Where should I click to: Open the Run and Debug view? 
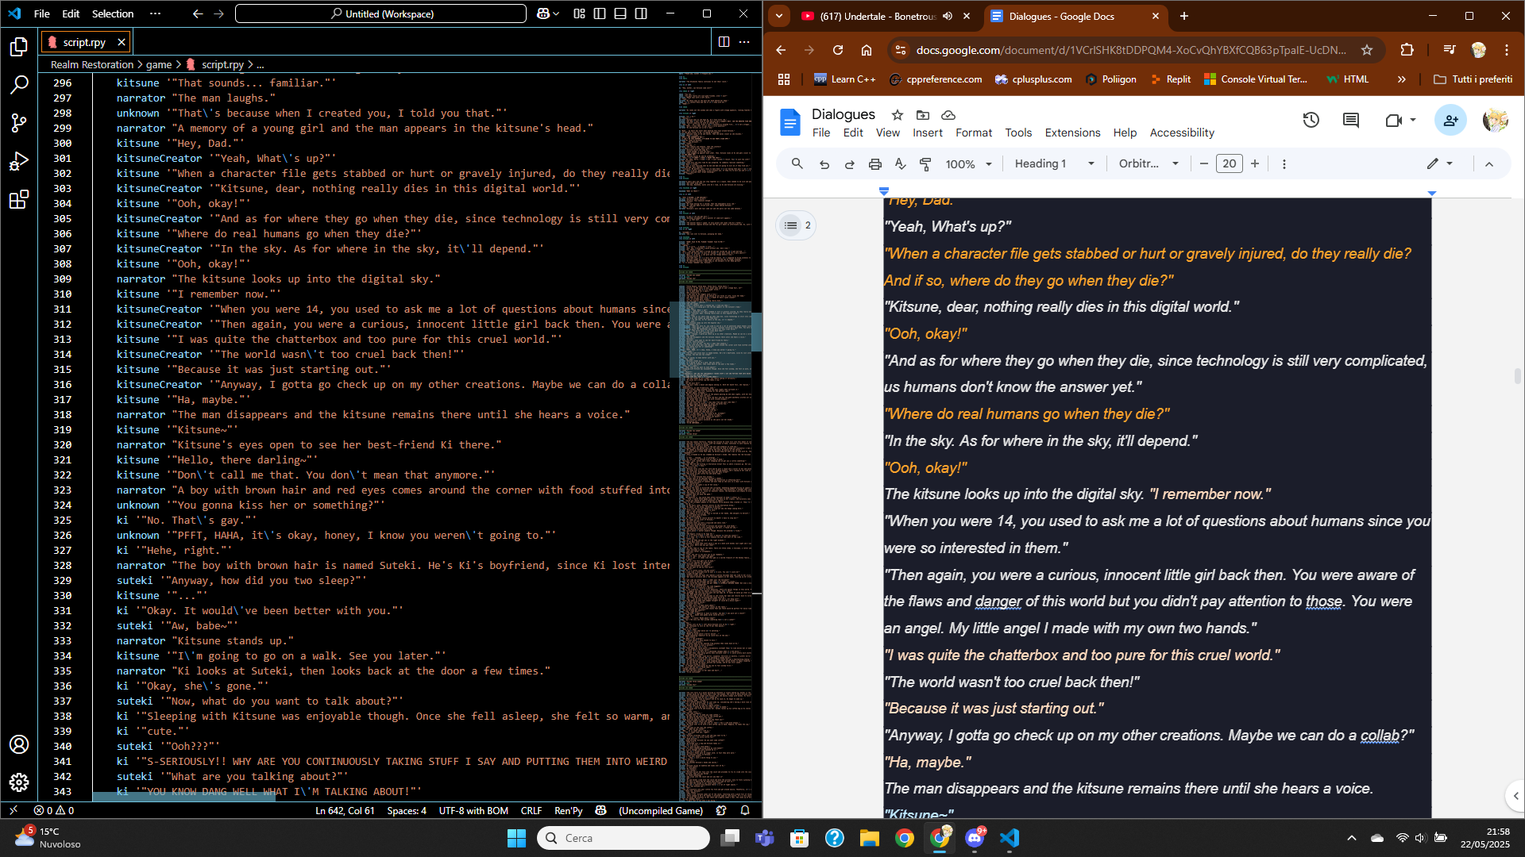coord(19,161)
